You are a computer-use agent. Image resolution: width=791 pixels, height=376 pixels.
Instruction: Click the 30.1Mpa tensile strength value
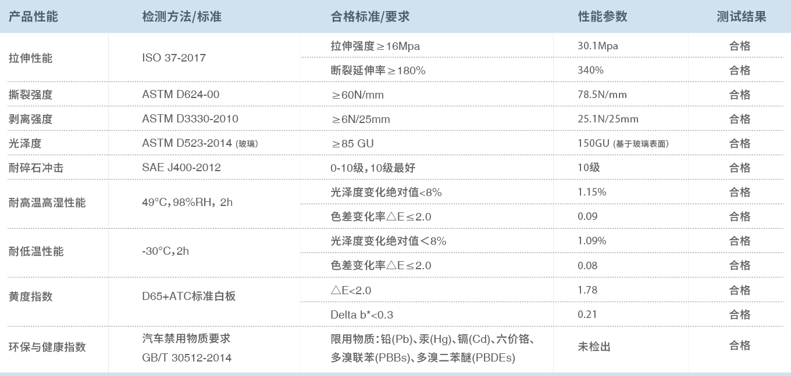598,46
